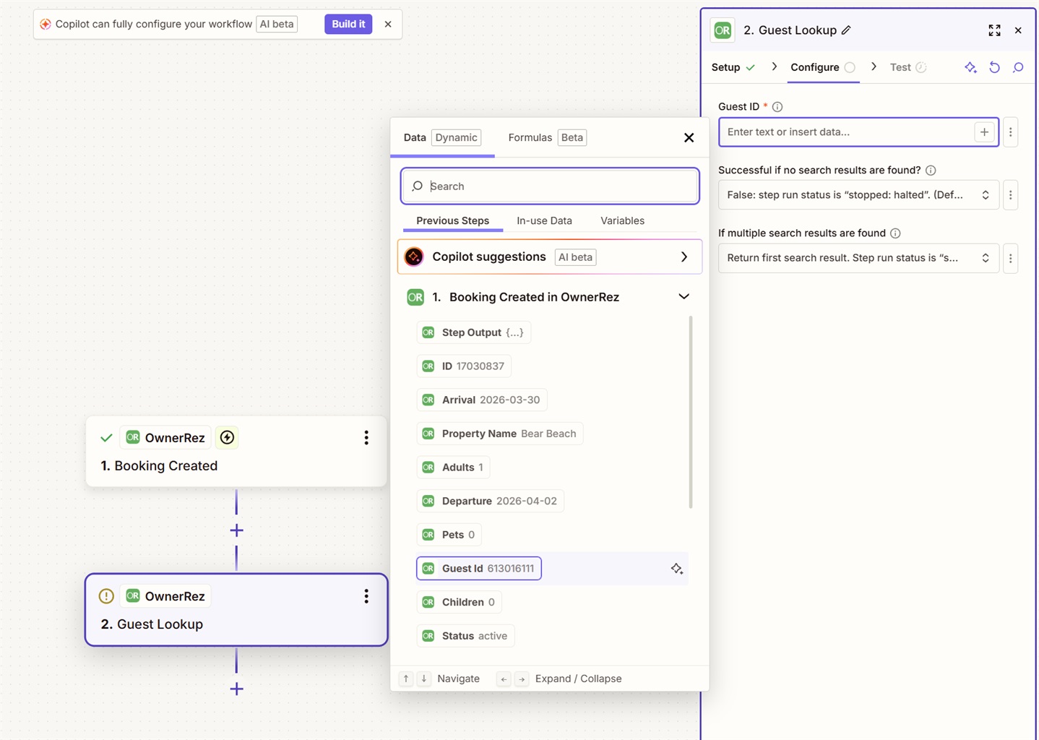The image size is (1039, 740).
Task: Click the AI sparkle icon in panel header
Action: click(x=970, y=67)
